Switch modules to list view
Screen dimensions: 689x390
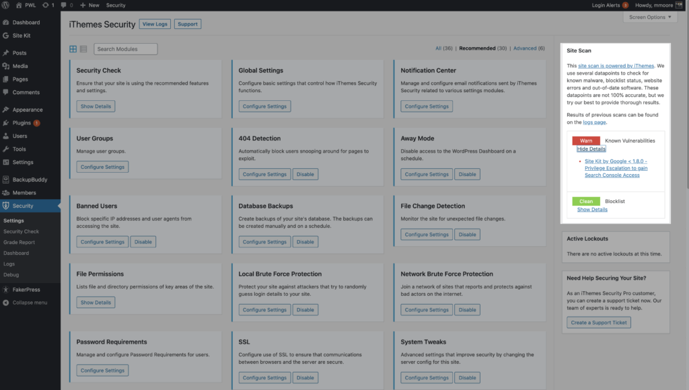[83, 49]
